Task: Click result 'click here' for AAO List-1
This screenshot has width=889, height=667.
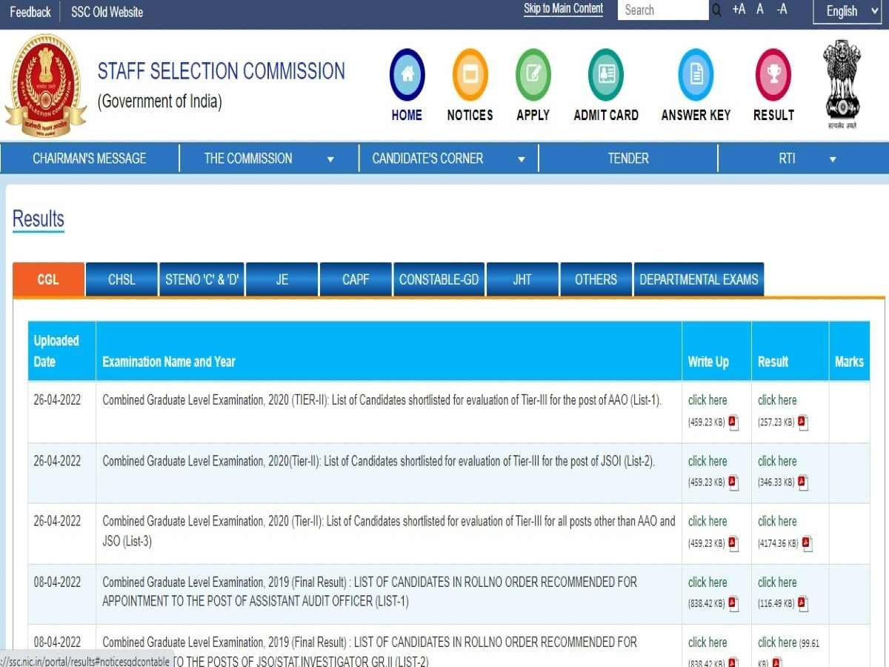Action: (777, 400)
